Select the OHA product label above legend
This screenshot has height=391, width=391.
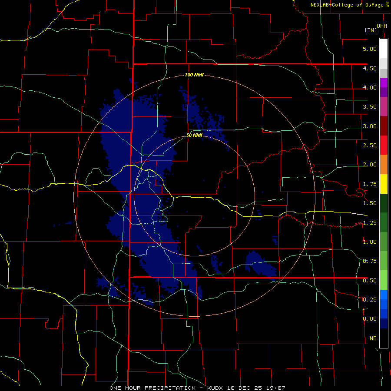[x=382, y=26]
